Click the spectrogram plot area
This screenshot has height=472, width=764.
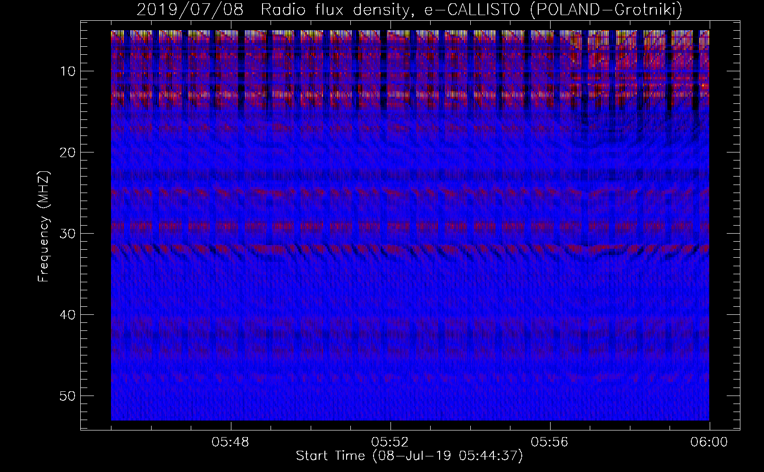point(410,225)
